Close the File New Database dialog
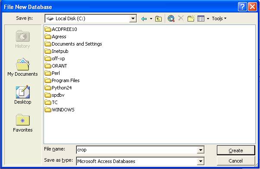The height and width of the screenshot is (169, 260). coord(252,7)
